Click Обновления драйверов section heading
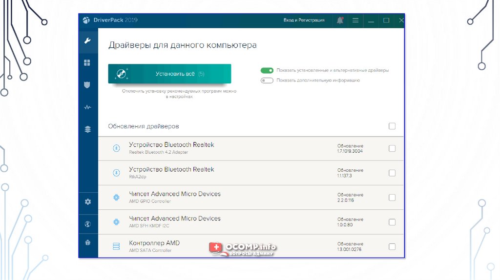Viewport: 500px width, 280px height. (144, 126)
